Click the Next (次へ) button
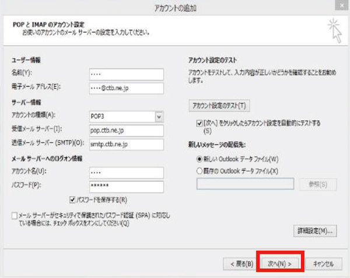 pos(279,263)
